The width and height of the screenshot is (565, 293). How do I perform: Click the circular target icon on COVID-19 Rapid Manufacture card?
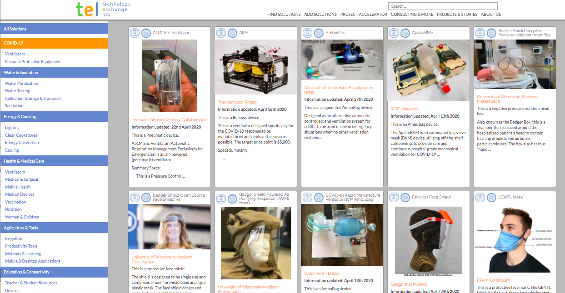click(319, 197)
